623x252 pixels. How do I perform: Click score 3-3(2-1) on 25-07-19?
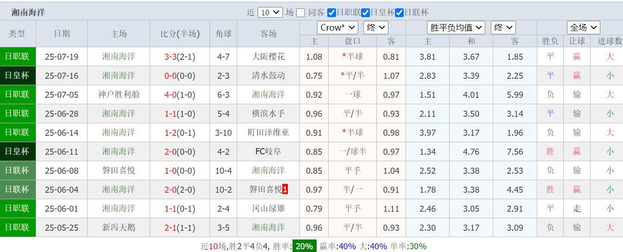point(180,57)
